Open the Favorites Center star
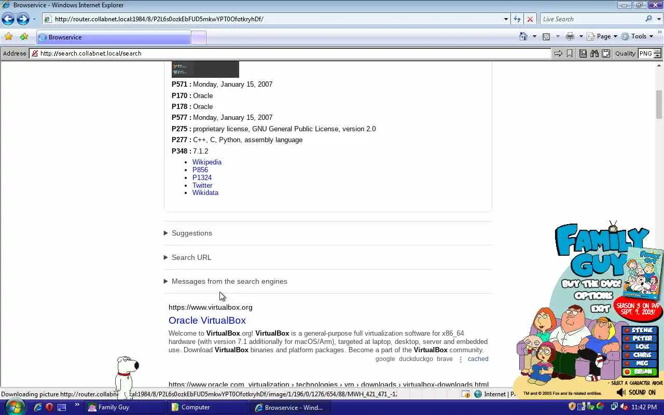The width and height of the screenshot is (664, 415). click(8, 37)
